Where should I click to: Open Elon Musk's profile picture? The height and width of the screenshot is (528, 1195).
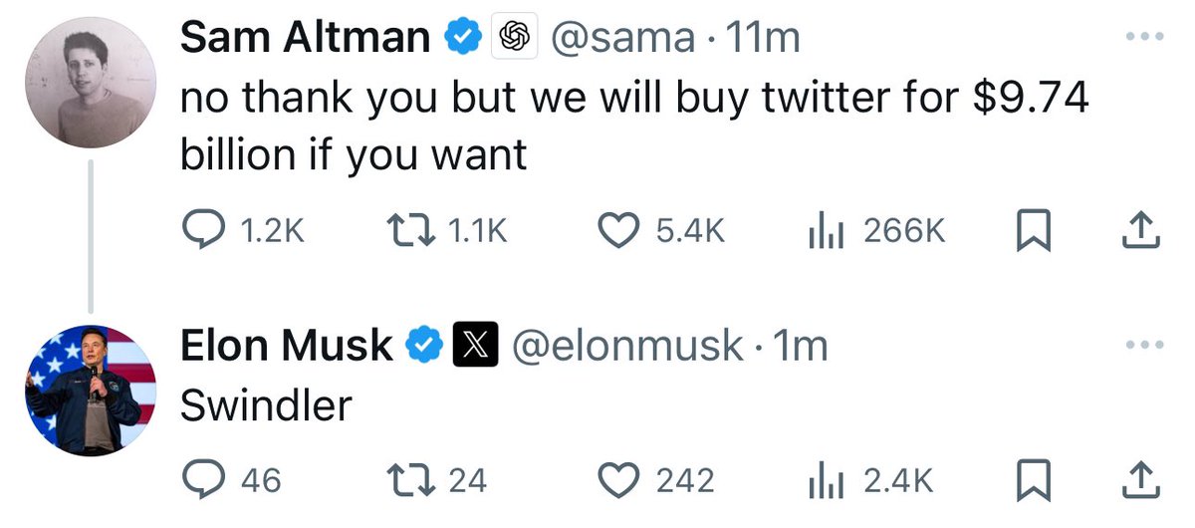(90, 391)
